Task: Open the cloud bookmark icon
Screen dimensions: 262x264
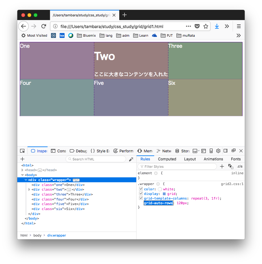Action: [x=154, y=35]
